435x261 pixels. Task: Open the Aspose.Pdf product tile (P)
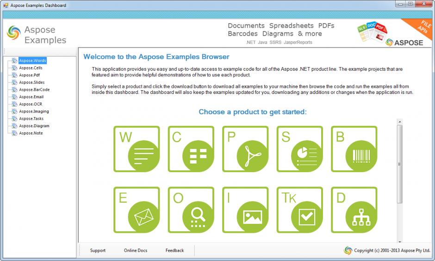pyautogui.click(x=245, y=149)
